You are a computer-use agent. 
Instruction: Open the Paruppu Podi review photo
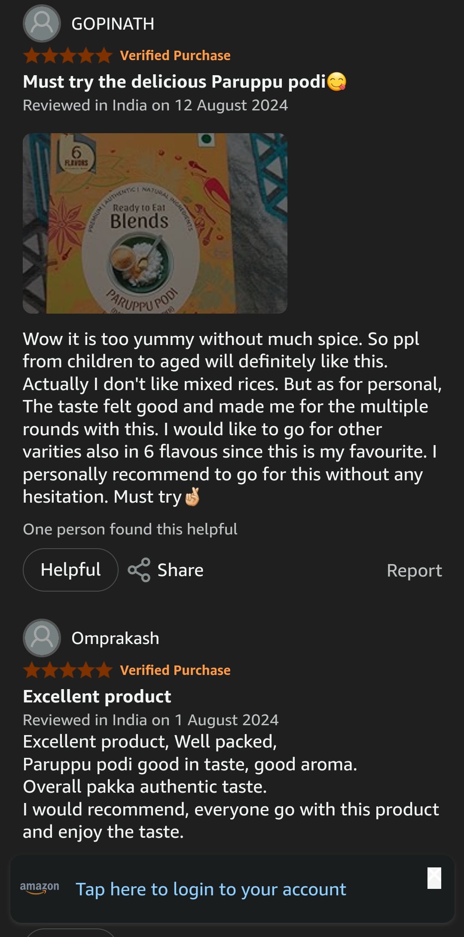pyautogui.click(x=155, y=223)
